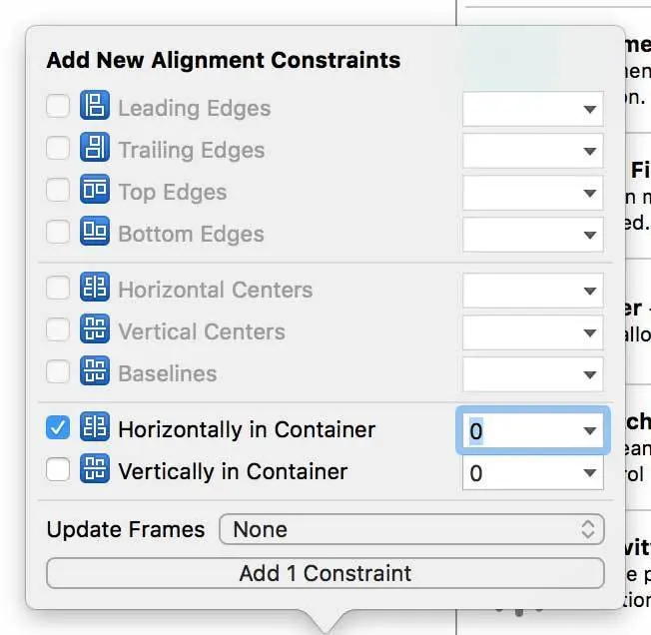Tick the Leading Edges checkbox
The height and width of the screenshot is (635, 651).
pos(59,107)
